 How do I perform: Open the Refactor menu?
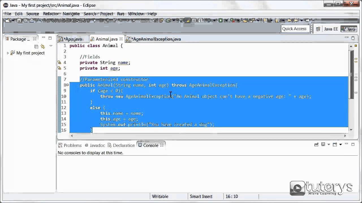[51, 14]
